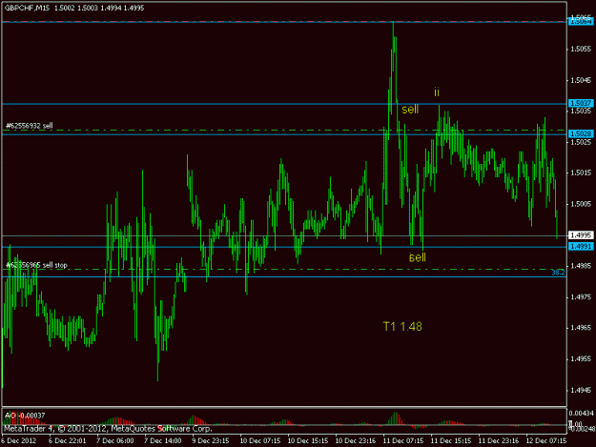Click the GBPCHF,M15 chart title
This screenshot has width=596, height=447.
(27, 8)
